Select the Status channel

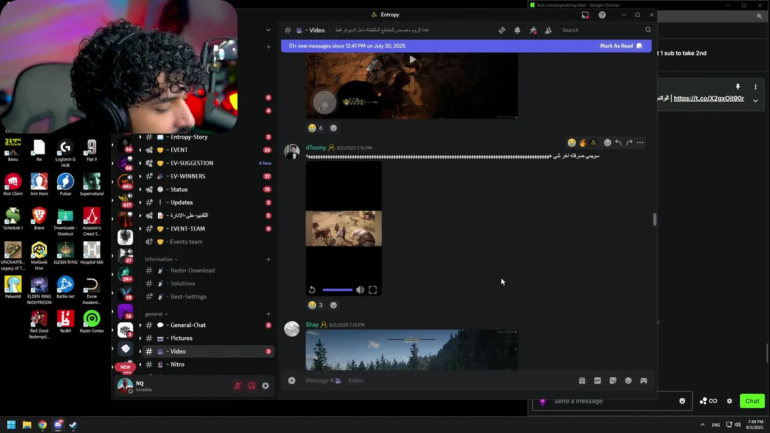pos(209,189)
